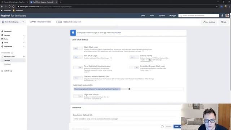
Task: Click the Save Changes button
Action: pyautogui.click(x=177, y=126)
